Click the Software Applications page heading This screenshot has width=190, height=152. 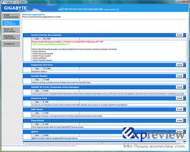[x=33, y=14]
